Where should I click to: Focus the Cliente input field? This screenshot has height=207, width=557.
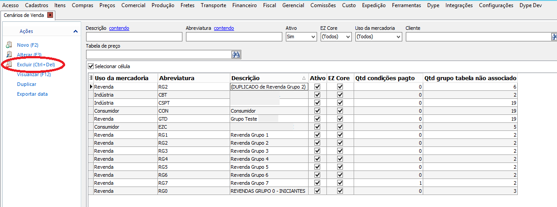click(478, 37)
